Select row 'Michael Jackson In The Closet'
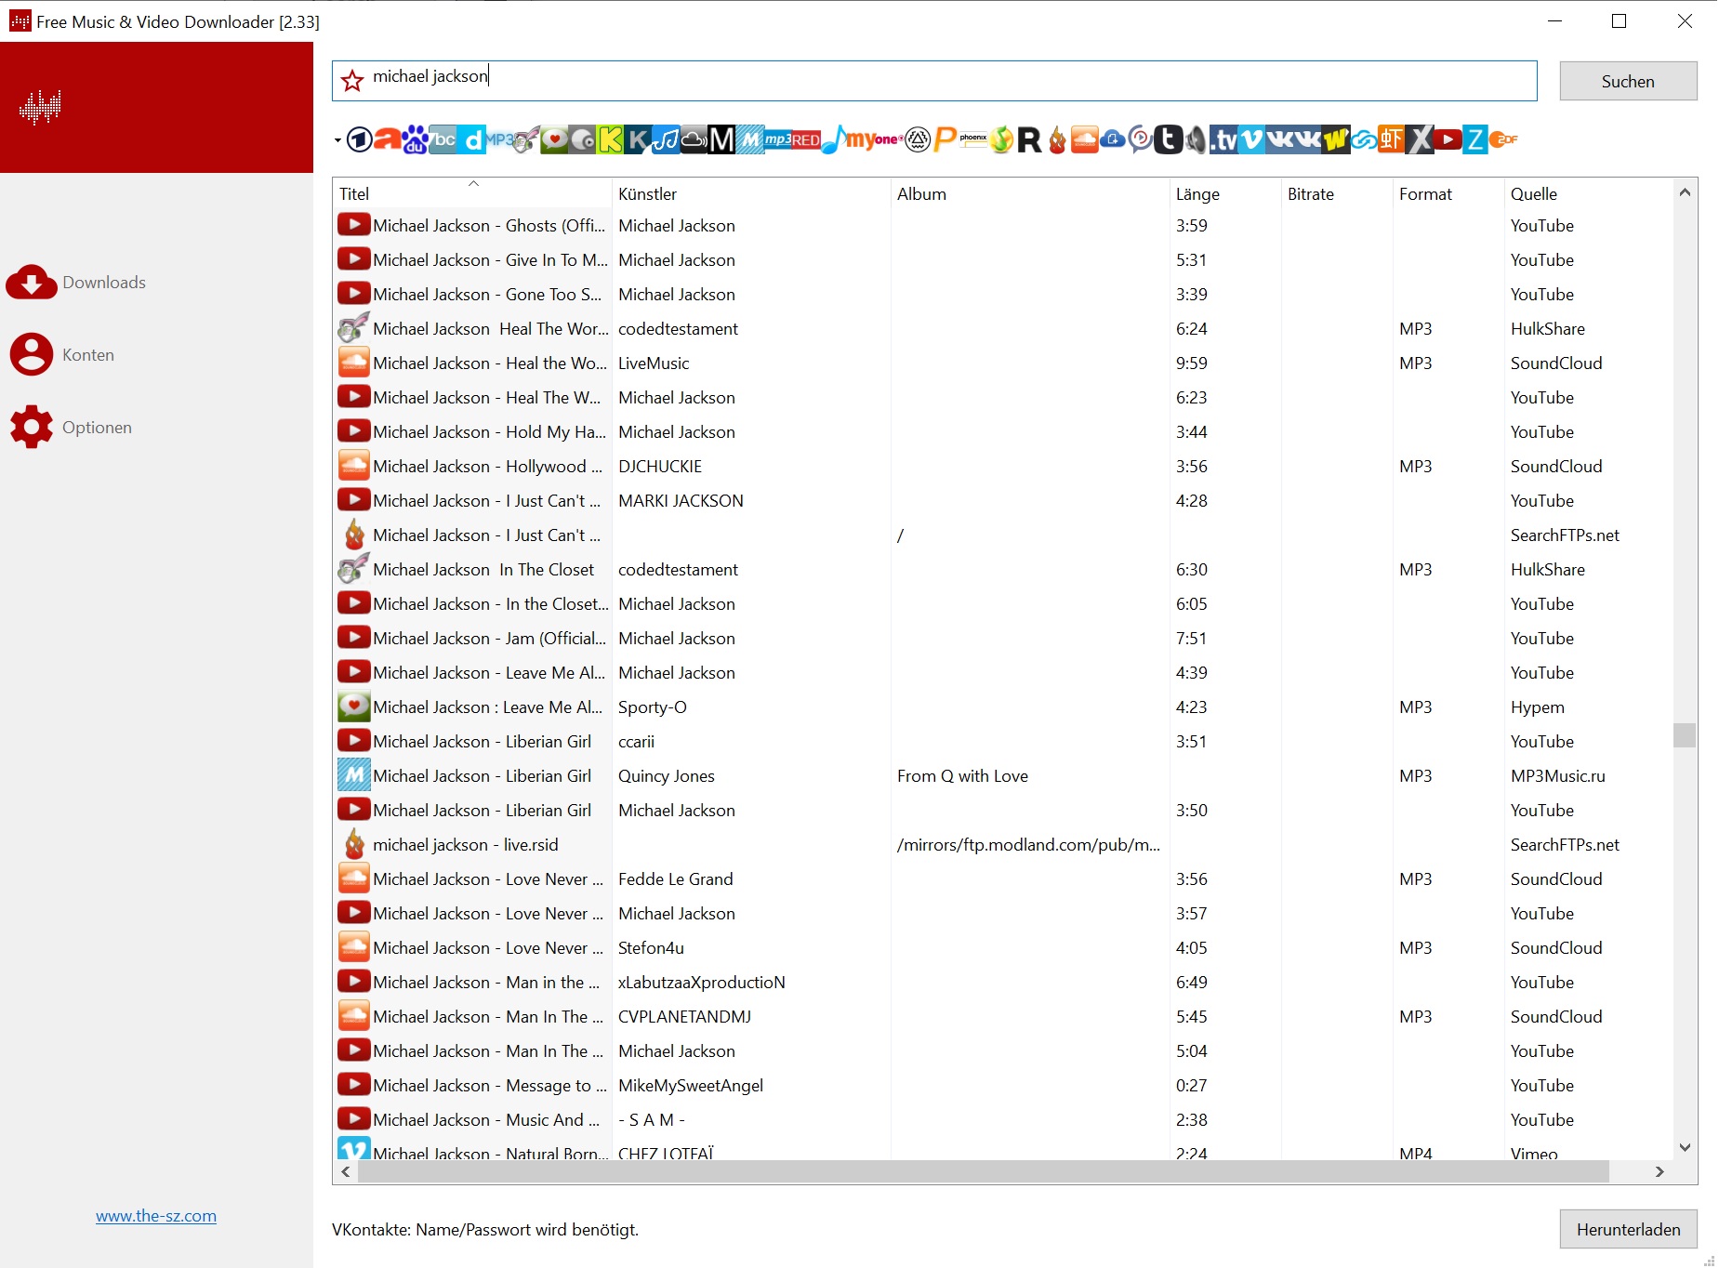1719x1268 pixels. point(1002,569)
